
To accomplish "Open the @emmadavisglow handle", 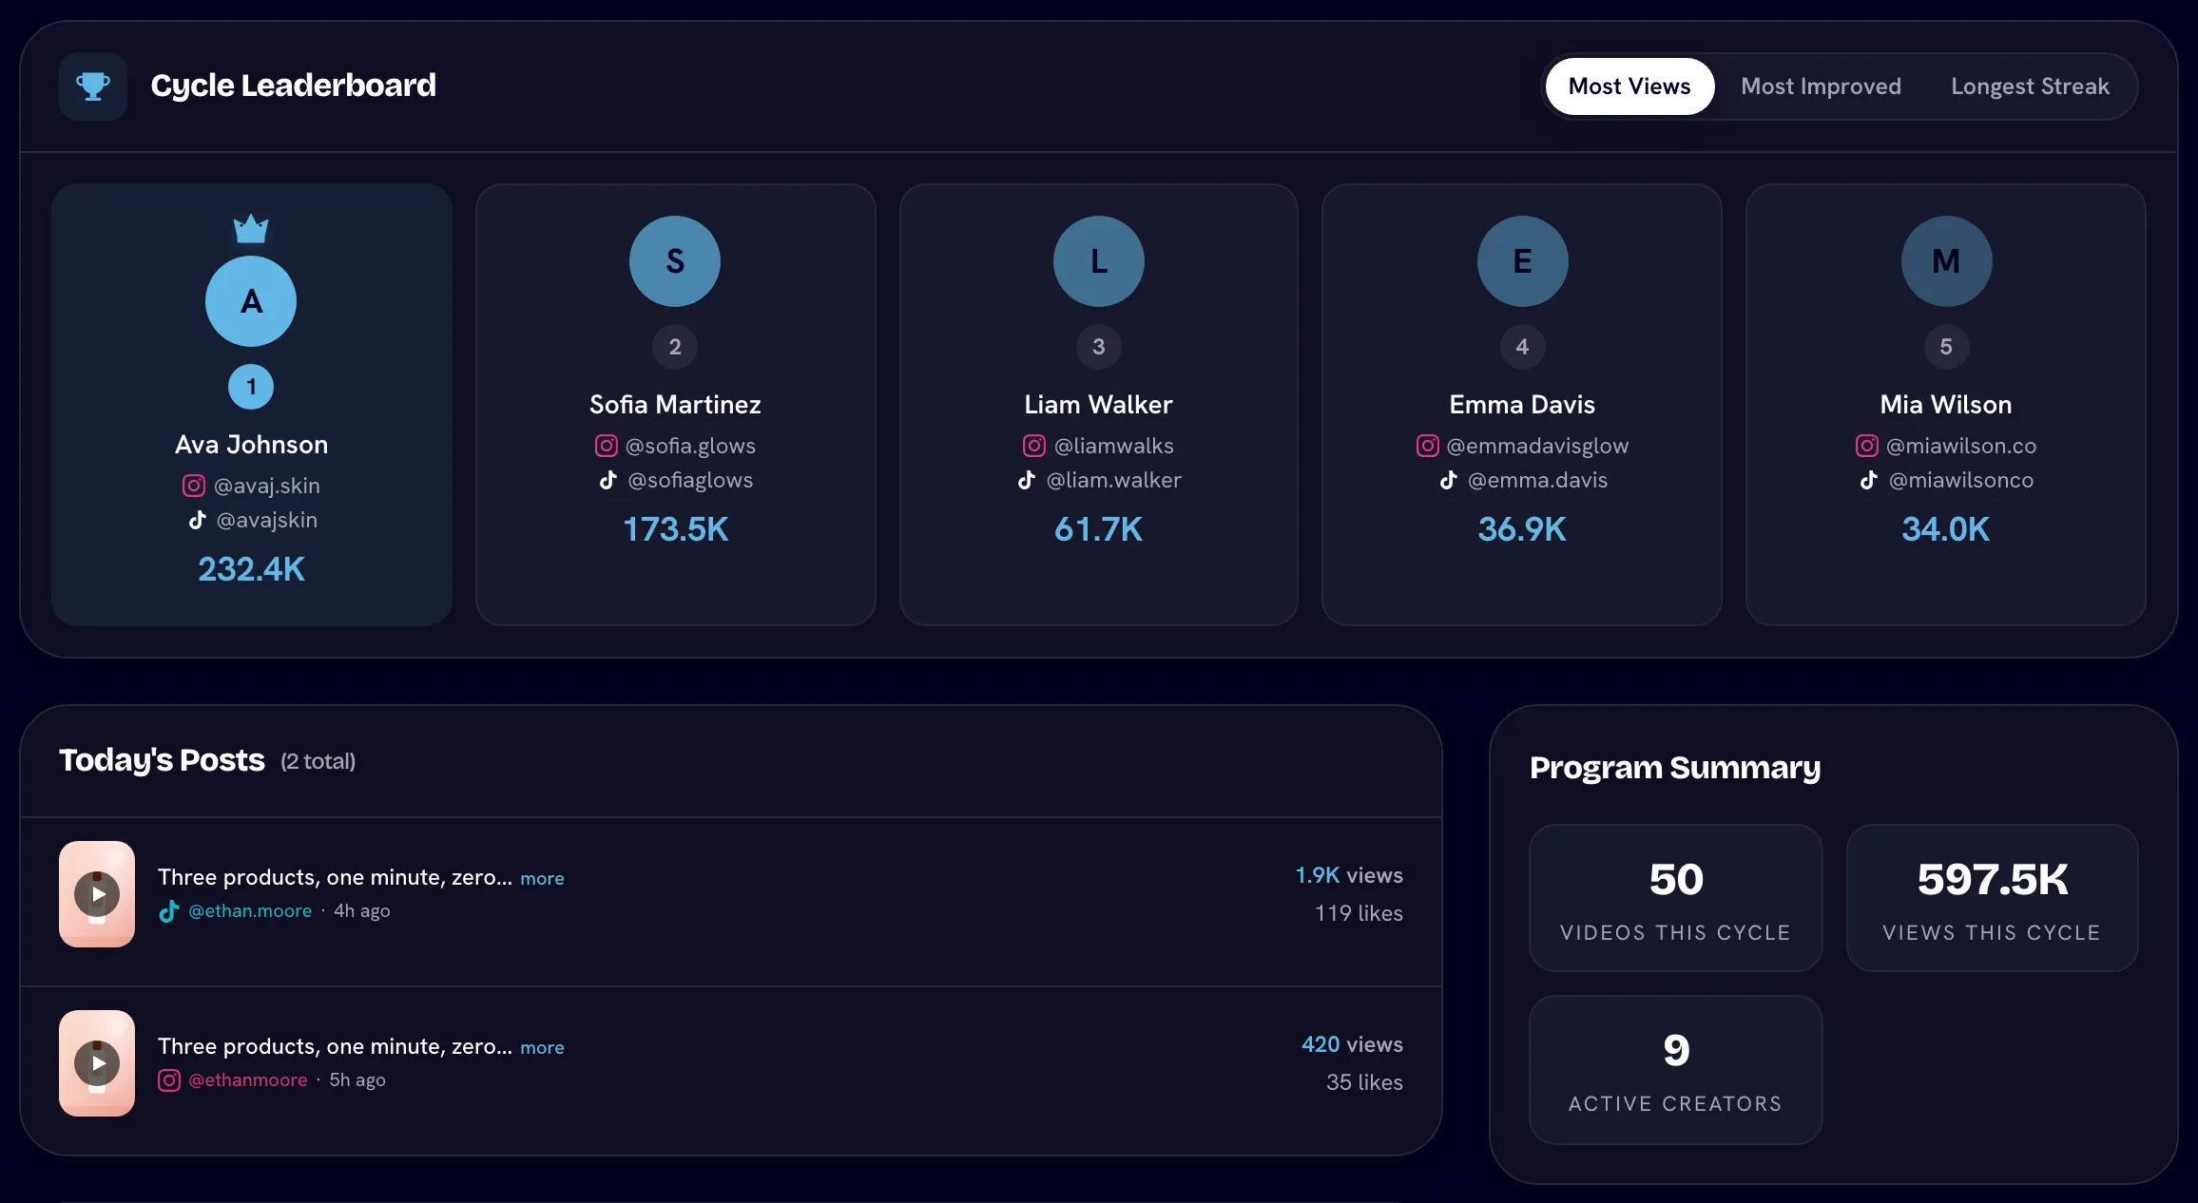I will tap(1537, 446).
